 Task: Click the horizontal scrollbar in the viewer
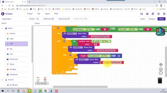click(x=80, y=87)
